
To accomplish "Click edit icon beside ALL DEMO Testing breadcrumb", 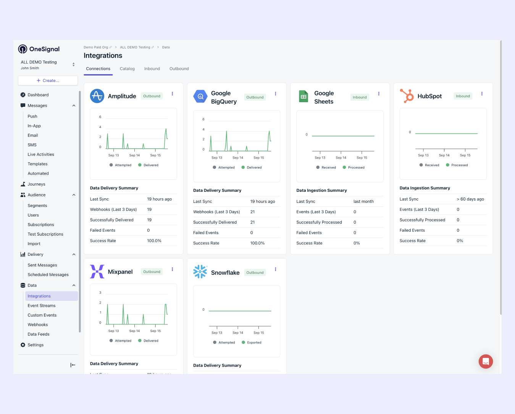I will (x=153, y=47).
